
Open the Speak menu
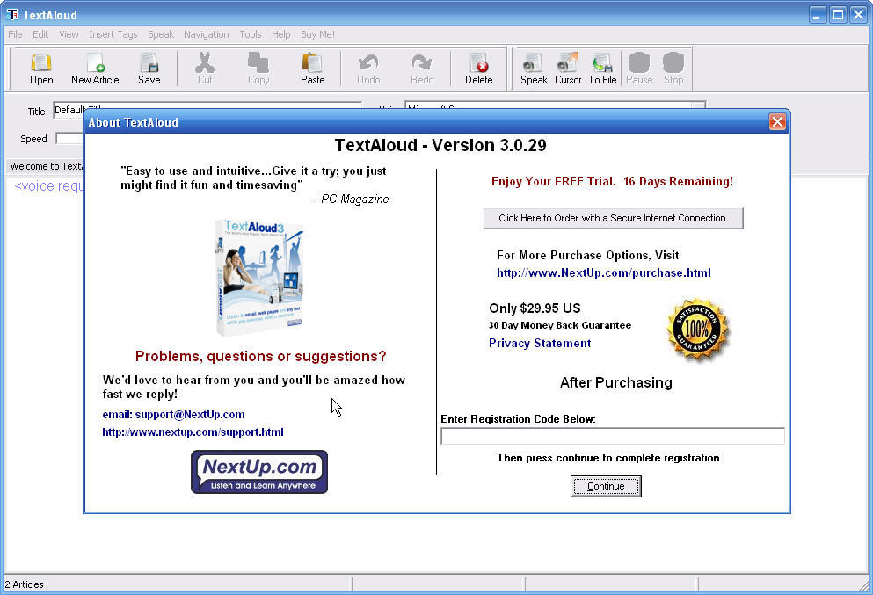pyautogui.click(x=161, y=34)
